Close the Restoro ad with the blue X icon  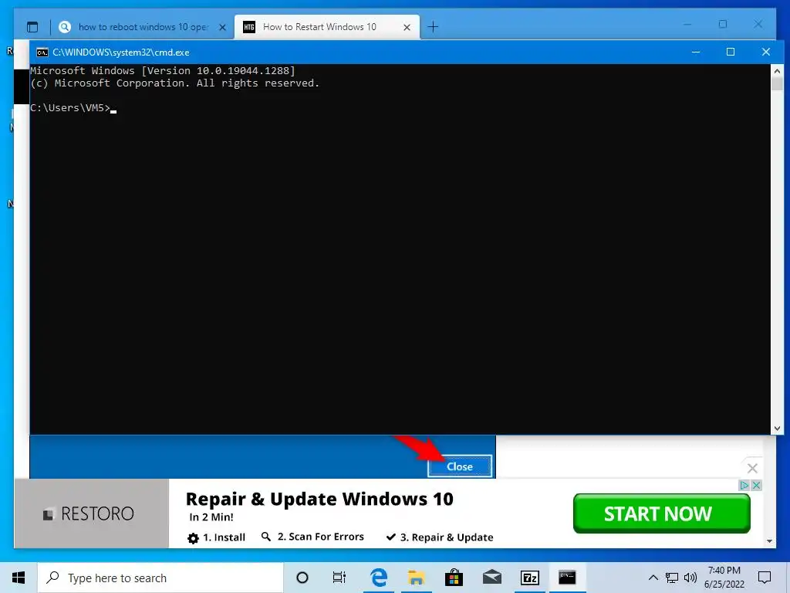pyautogui.click(x=756, y=485)
